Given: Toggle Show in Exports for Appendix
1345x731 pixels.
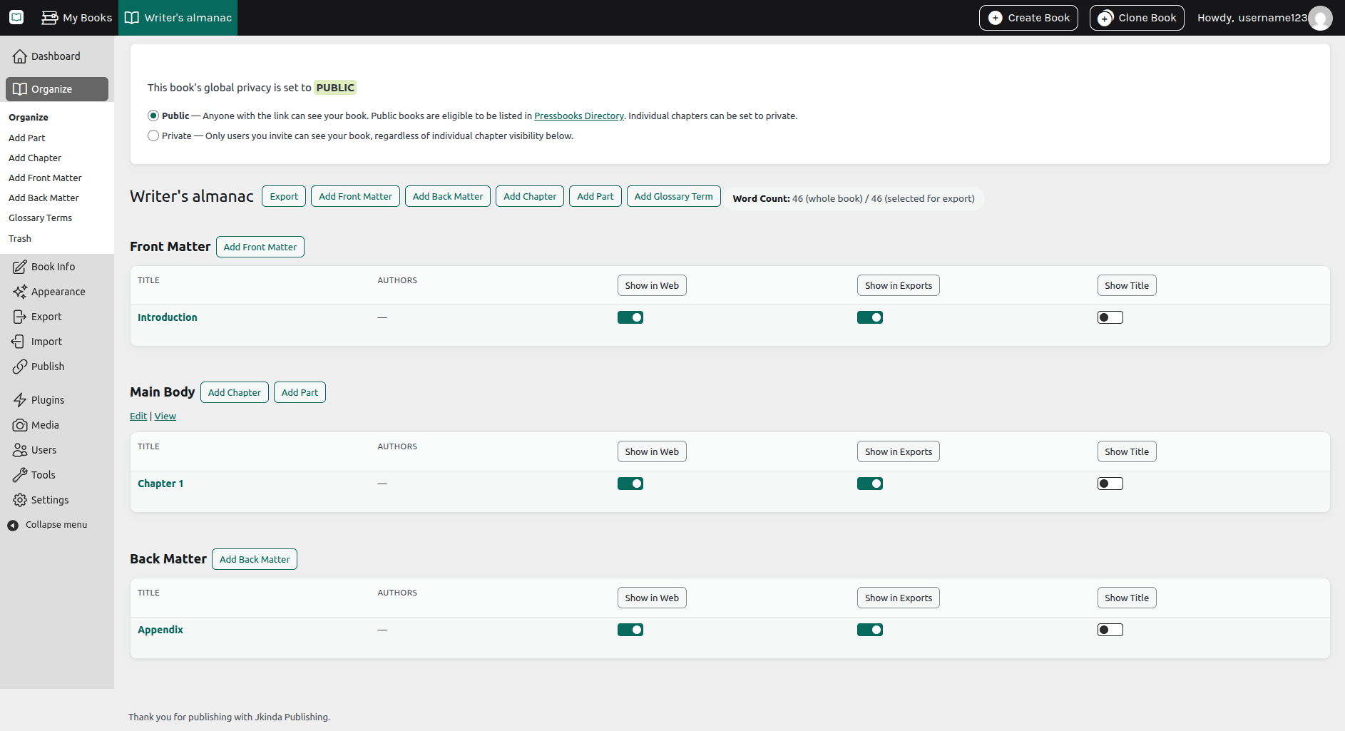Looking at the screenshot, I should coord(870,630).
